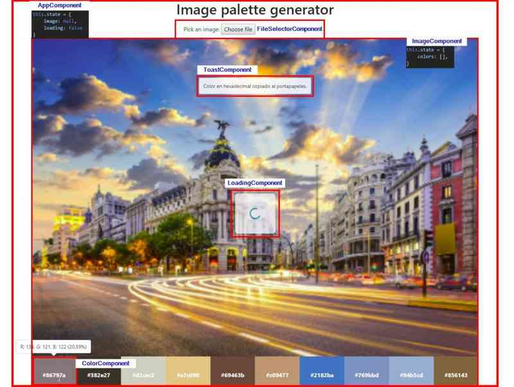
Task: Select the #e2c090 tan color swatch
Action: pos(188,371)
